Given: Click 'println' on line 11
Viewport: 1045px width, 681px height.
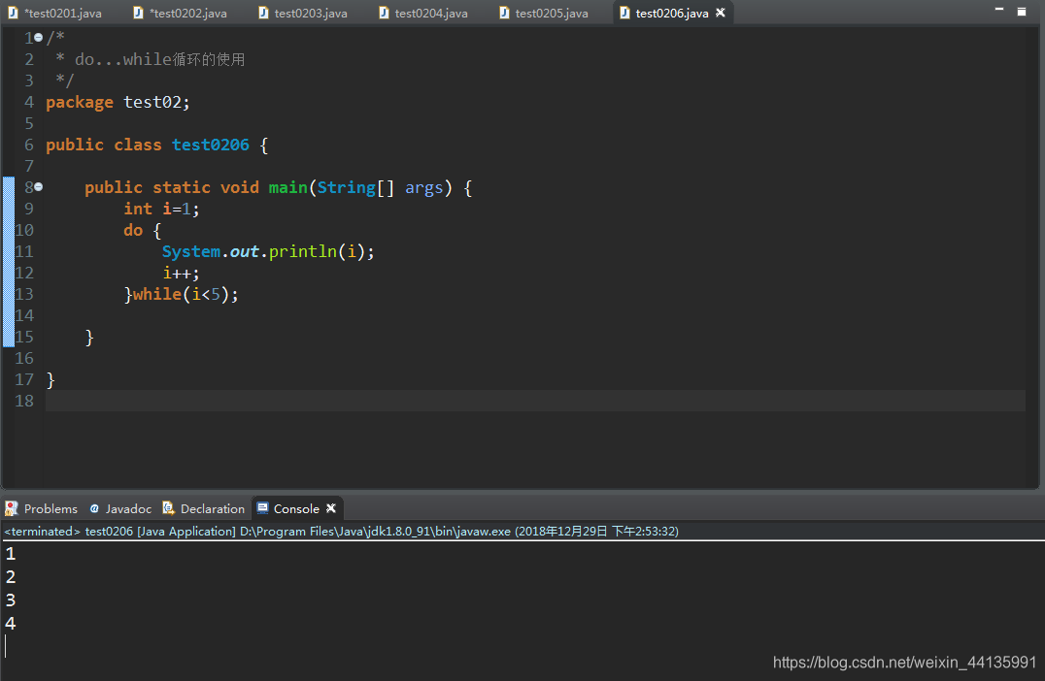Looking at the screenshot, I should point(303,251).
